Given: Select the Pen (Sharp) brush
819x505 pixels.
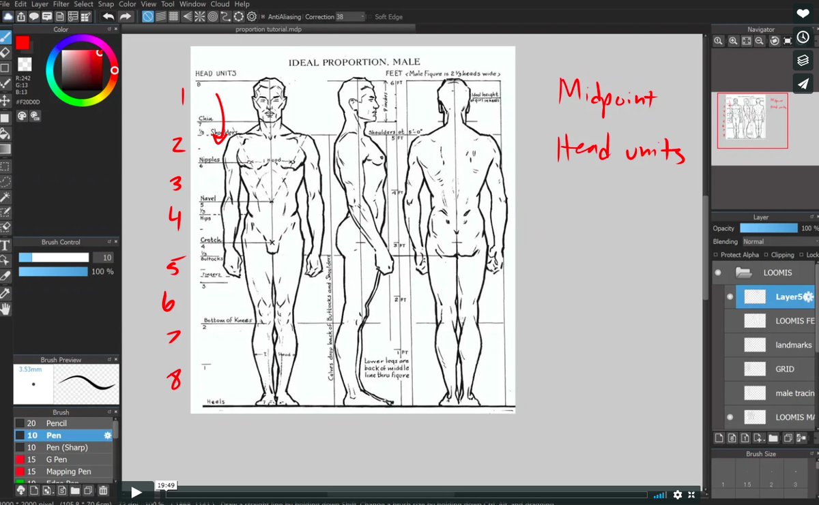Looking at the screenshot, I should pyautogui.click(x=63, y=448).
